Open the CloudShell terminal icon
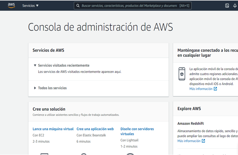 point(227,6)
